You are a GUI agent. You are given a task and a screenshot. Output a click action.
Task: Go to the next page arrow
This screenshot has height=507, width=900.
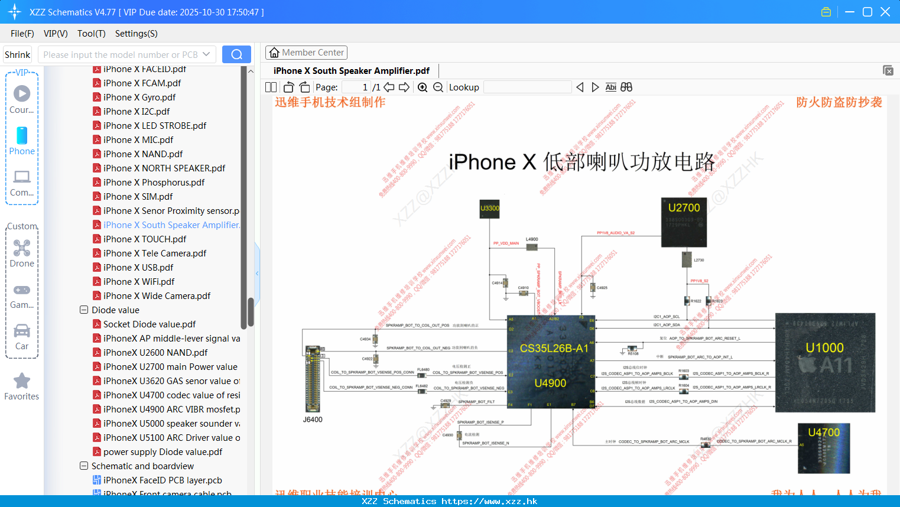(404, 87)
